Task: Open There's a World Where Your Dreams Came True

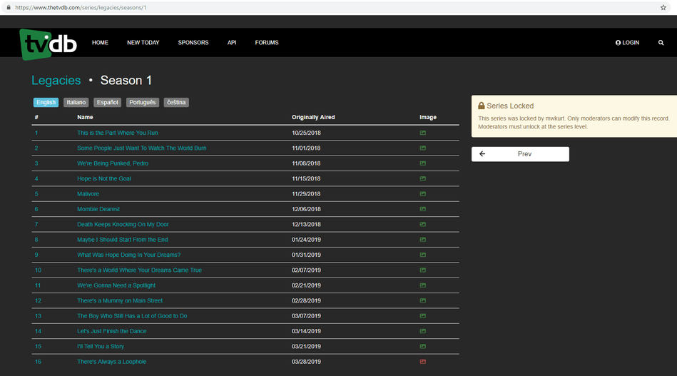Action: (x=139, y=270)
